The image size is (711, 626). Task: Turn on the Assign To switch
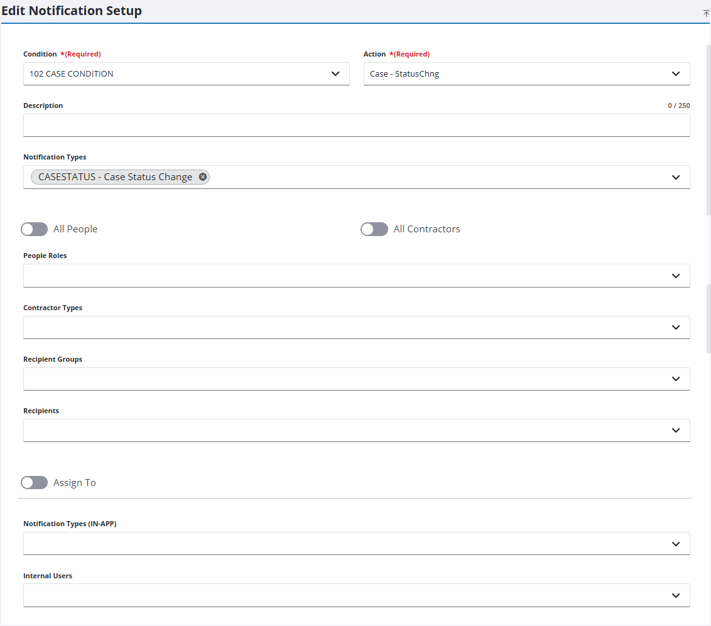pyautogui.click(x=34, y=482)
